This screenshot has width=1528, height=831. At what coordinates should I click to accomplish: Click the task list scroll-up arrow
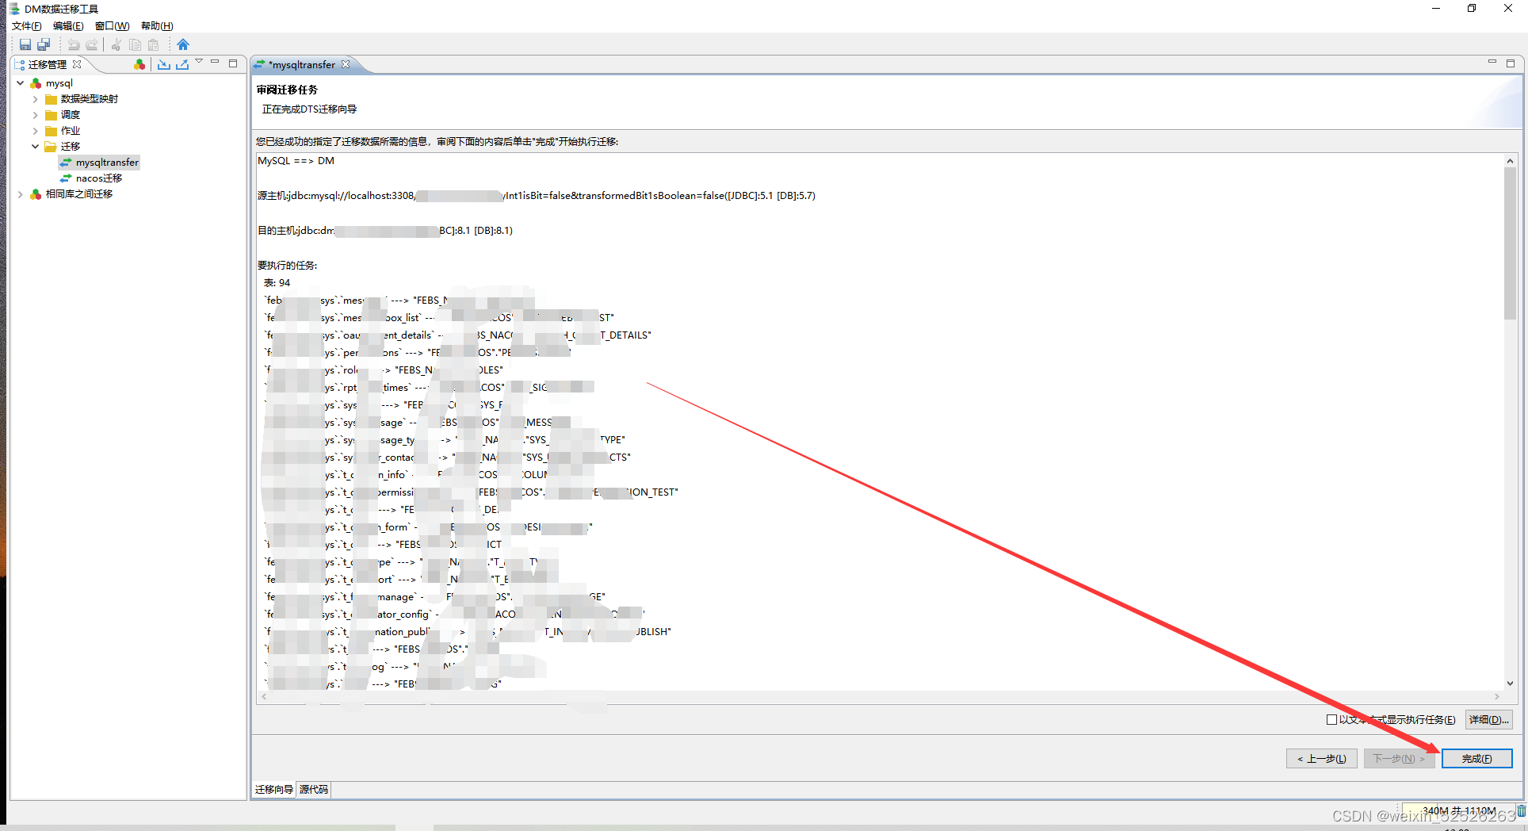click(x=1510, y=161)
